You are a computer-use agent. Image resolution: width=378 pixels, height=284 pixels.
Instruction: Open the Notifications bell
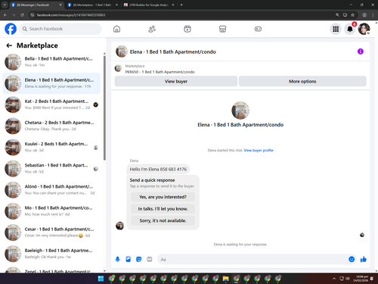click(x=350, y=29)
